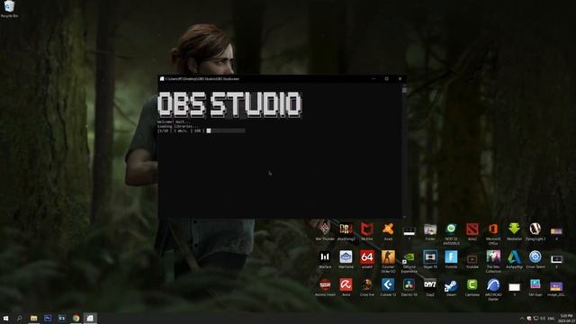Select the Folder icon on desktop

tap(430, 232)
